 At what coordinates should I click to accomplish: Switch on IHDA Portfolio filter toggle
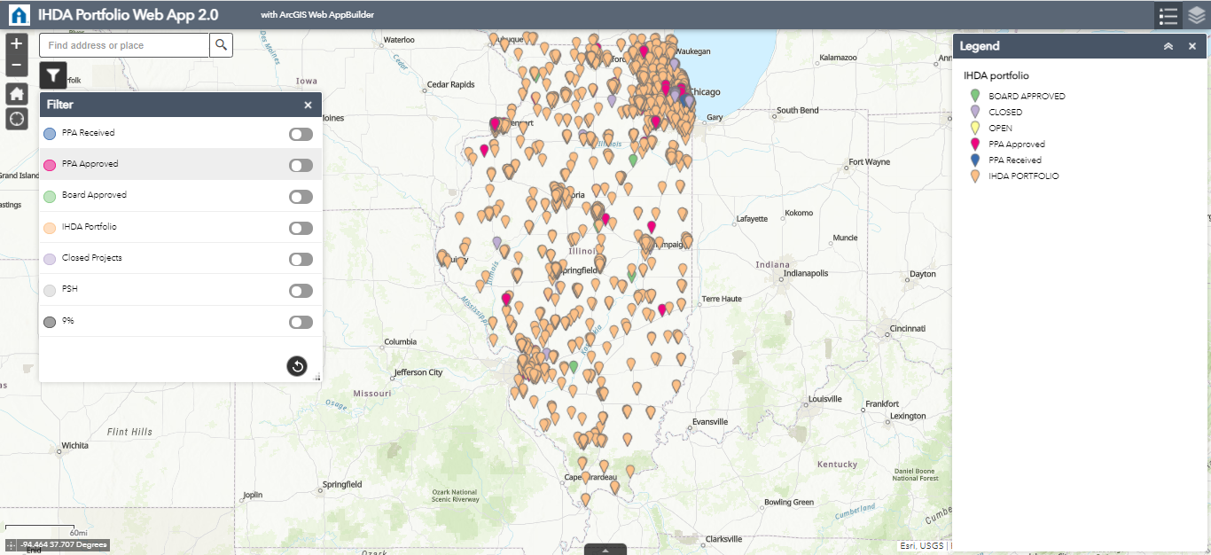click(301, 228)
